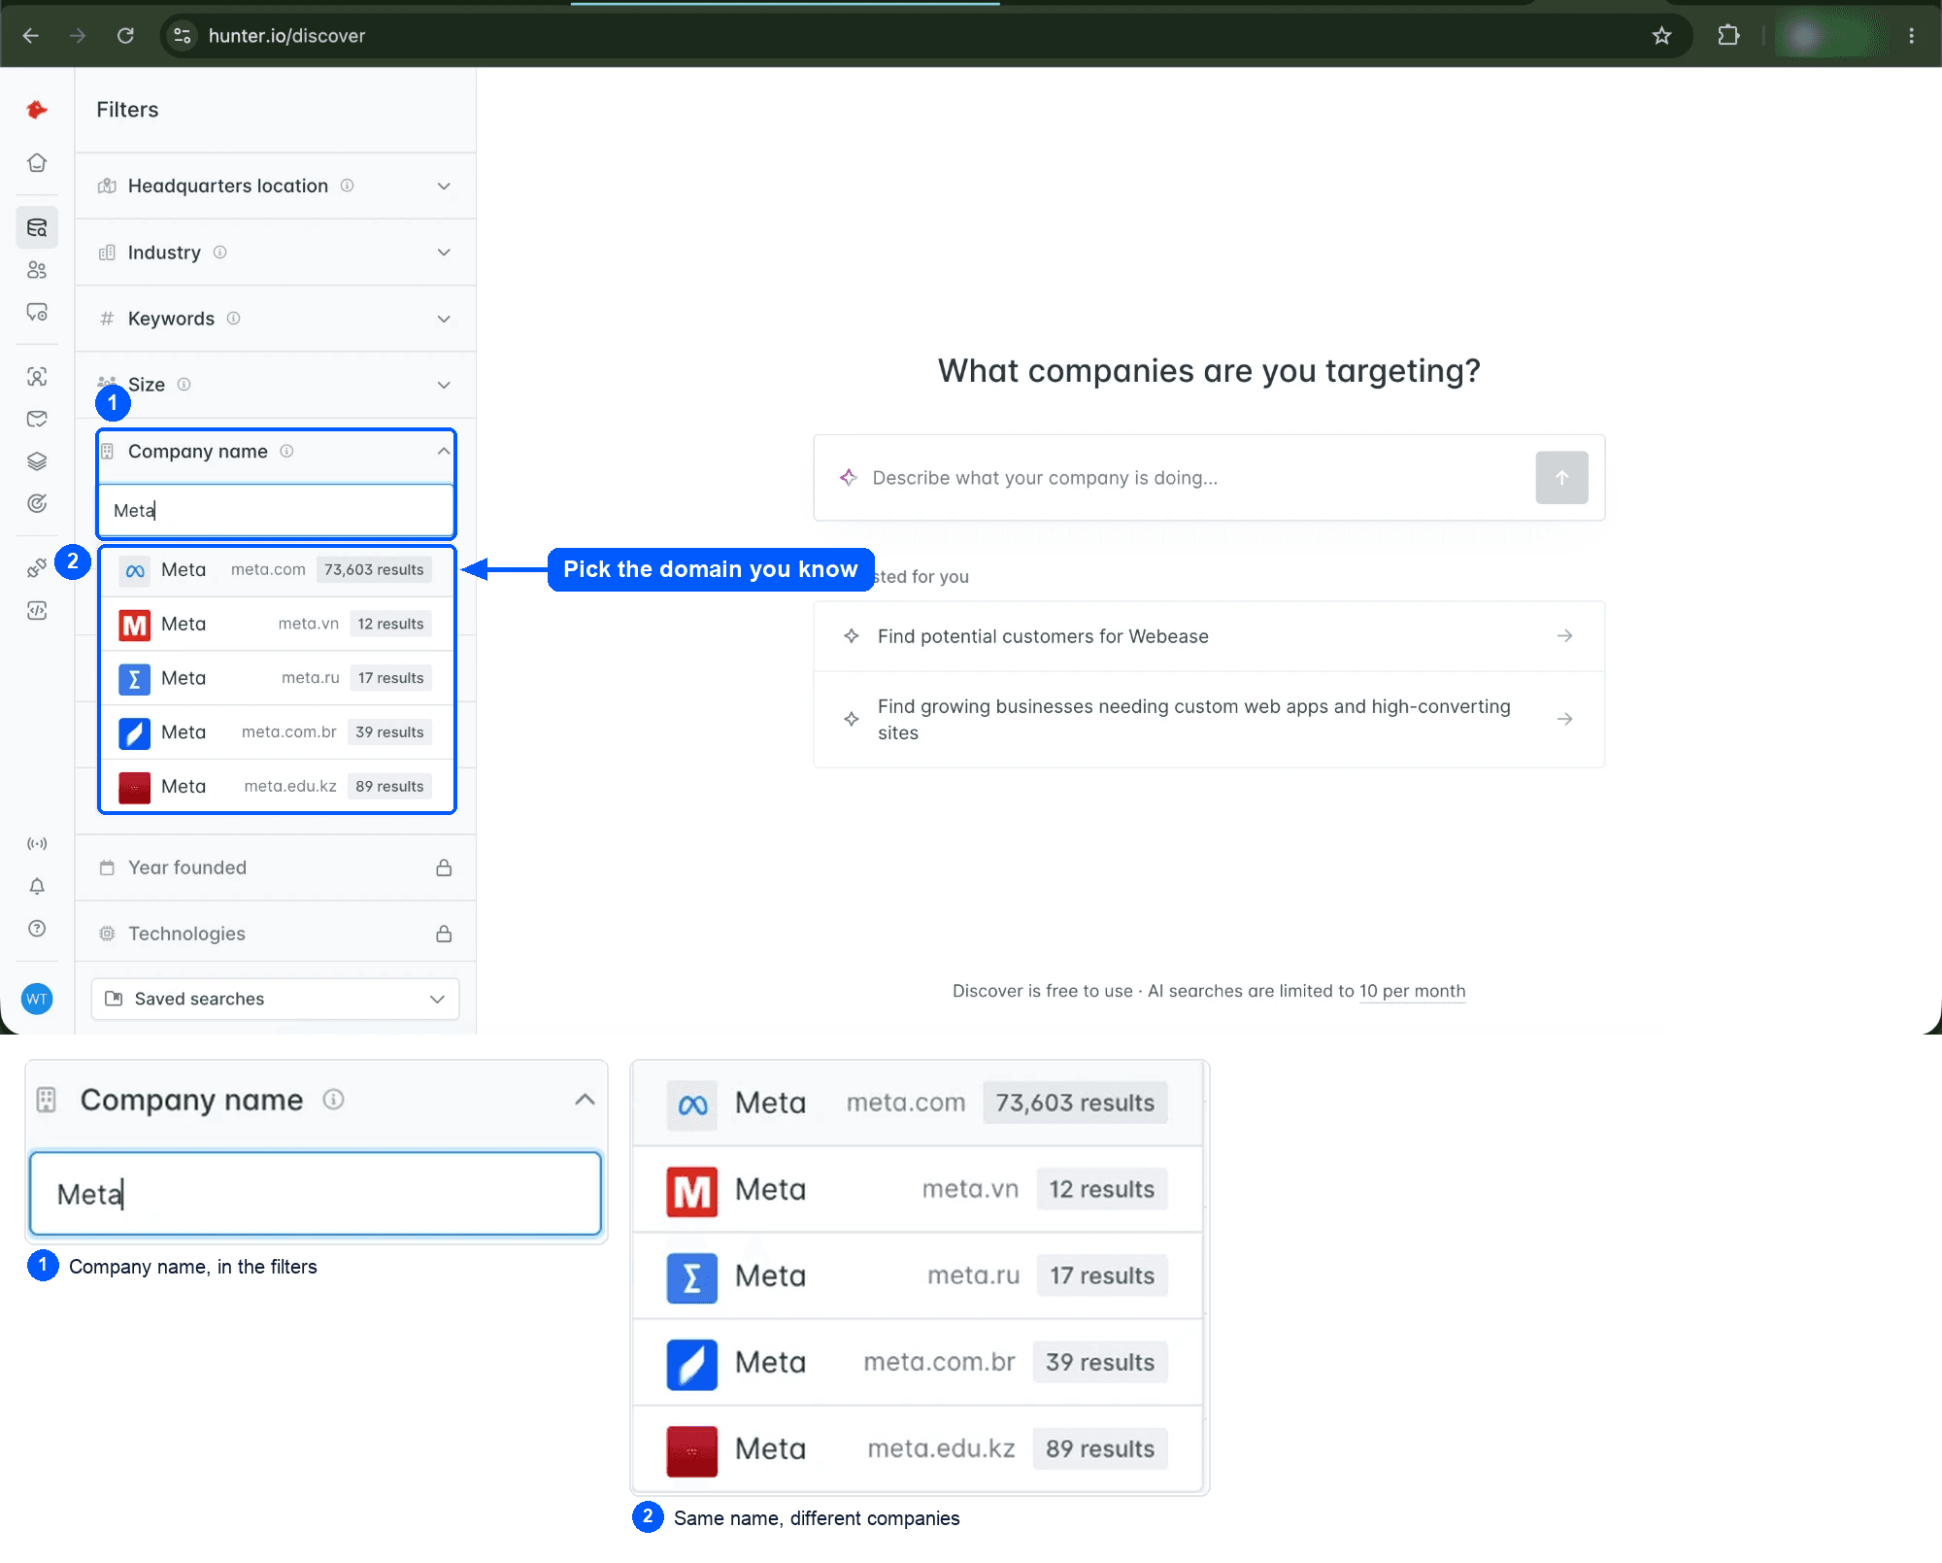The image size is (1942, 1563).
Task: Submit the prompt with the up-arrow button
Action: [1561, 478]
